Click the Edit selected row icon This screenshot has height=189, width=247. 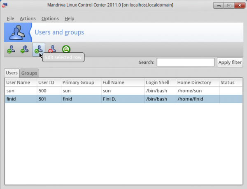[39, 50]
